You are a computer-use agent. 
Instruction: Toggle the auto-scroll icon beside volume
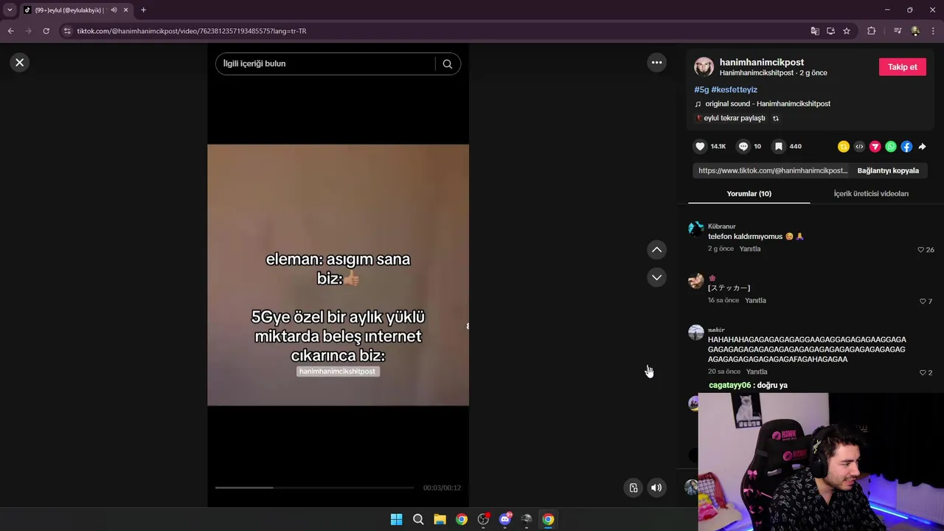click(x=633, y=487)
